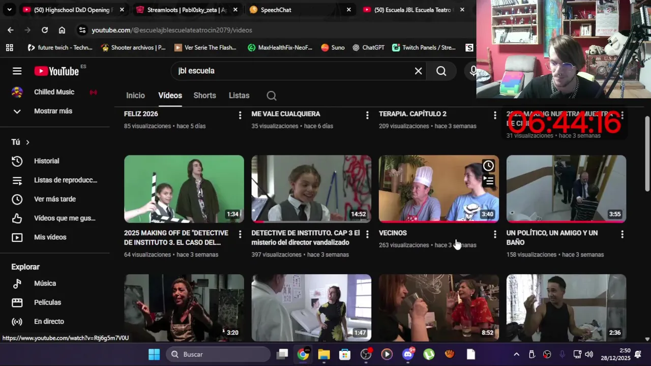Search within channel magnifier icon
651x366 pixels.
pyautogui.click(x=272, y=96)
